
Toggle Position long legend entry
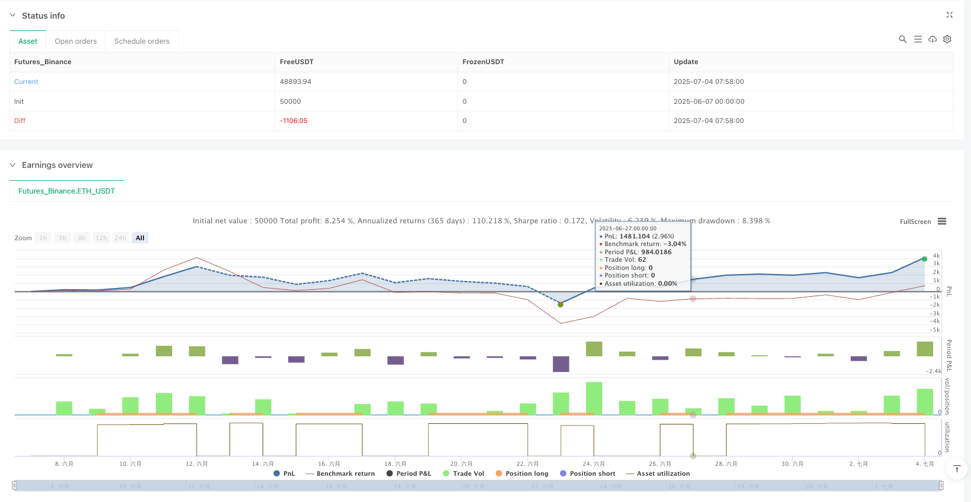point(522,473)
